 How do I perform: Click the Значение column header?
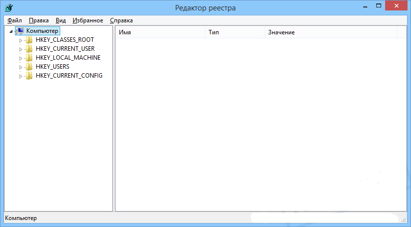click(330, 32)
